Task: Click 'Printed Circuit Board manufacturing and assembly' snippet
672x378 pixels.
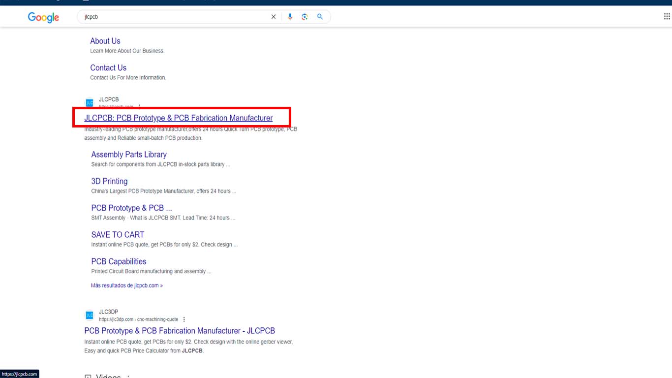Action: pyautogui.click(x=151, y=271)
